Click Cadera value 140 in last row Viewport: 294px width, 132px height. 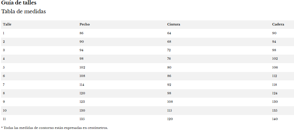[275, 119]
